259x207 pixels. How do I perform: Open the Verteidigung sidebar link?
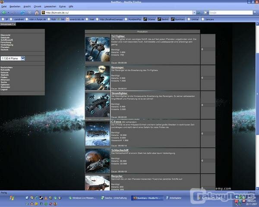tap(7, 45)
